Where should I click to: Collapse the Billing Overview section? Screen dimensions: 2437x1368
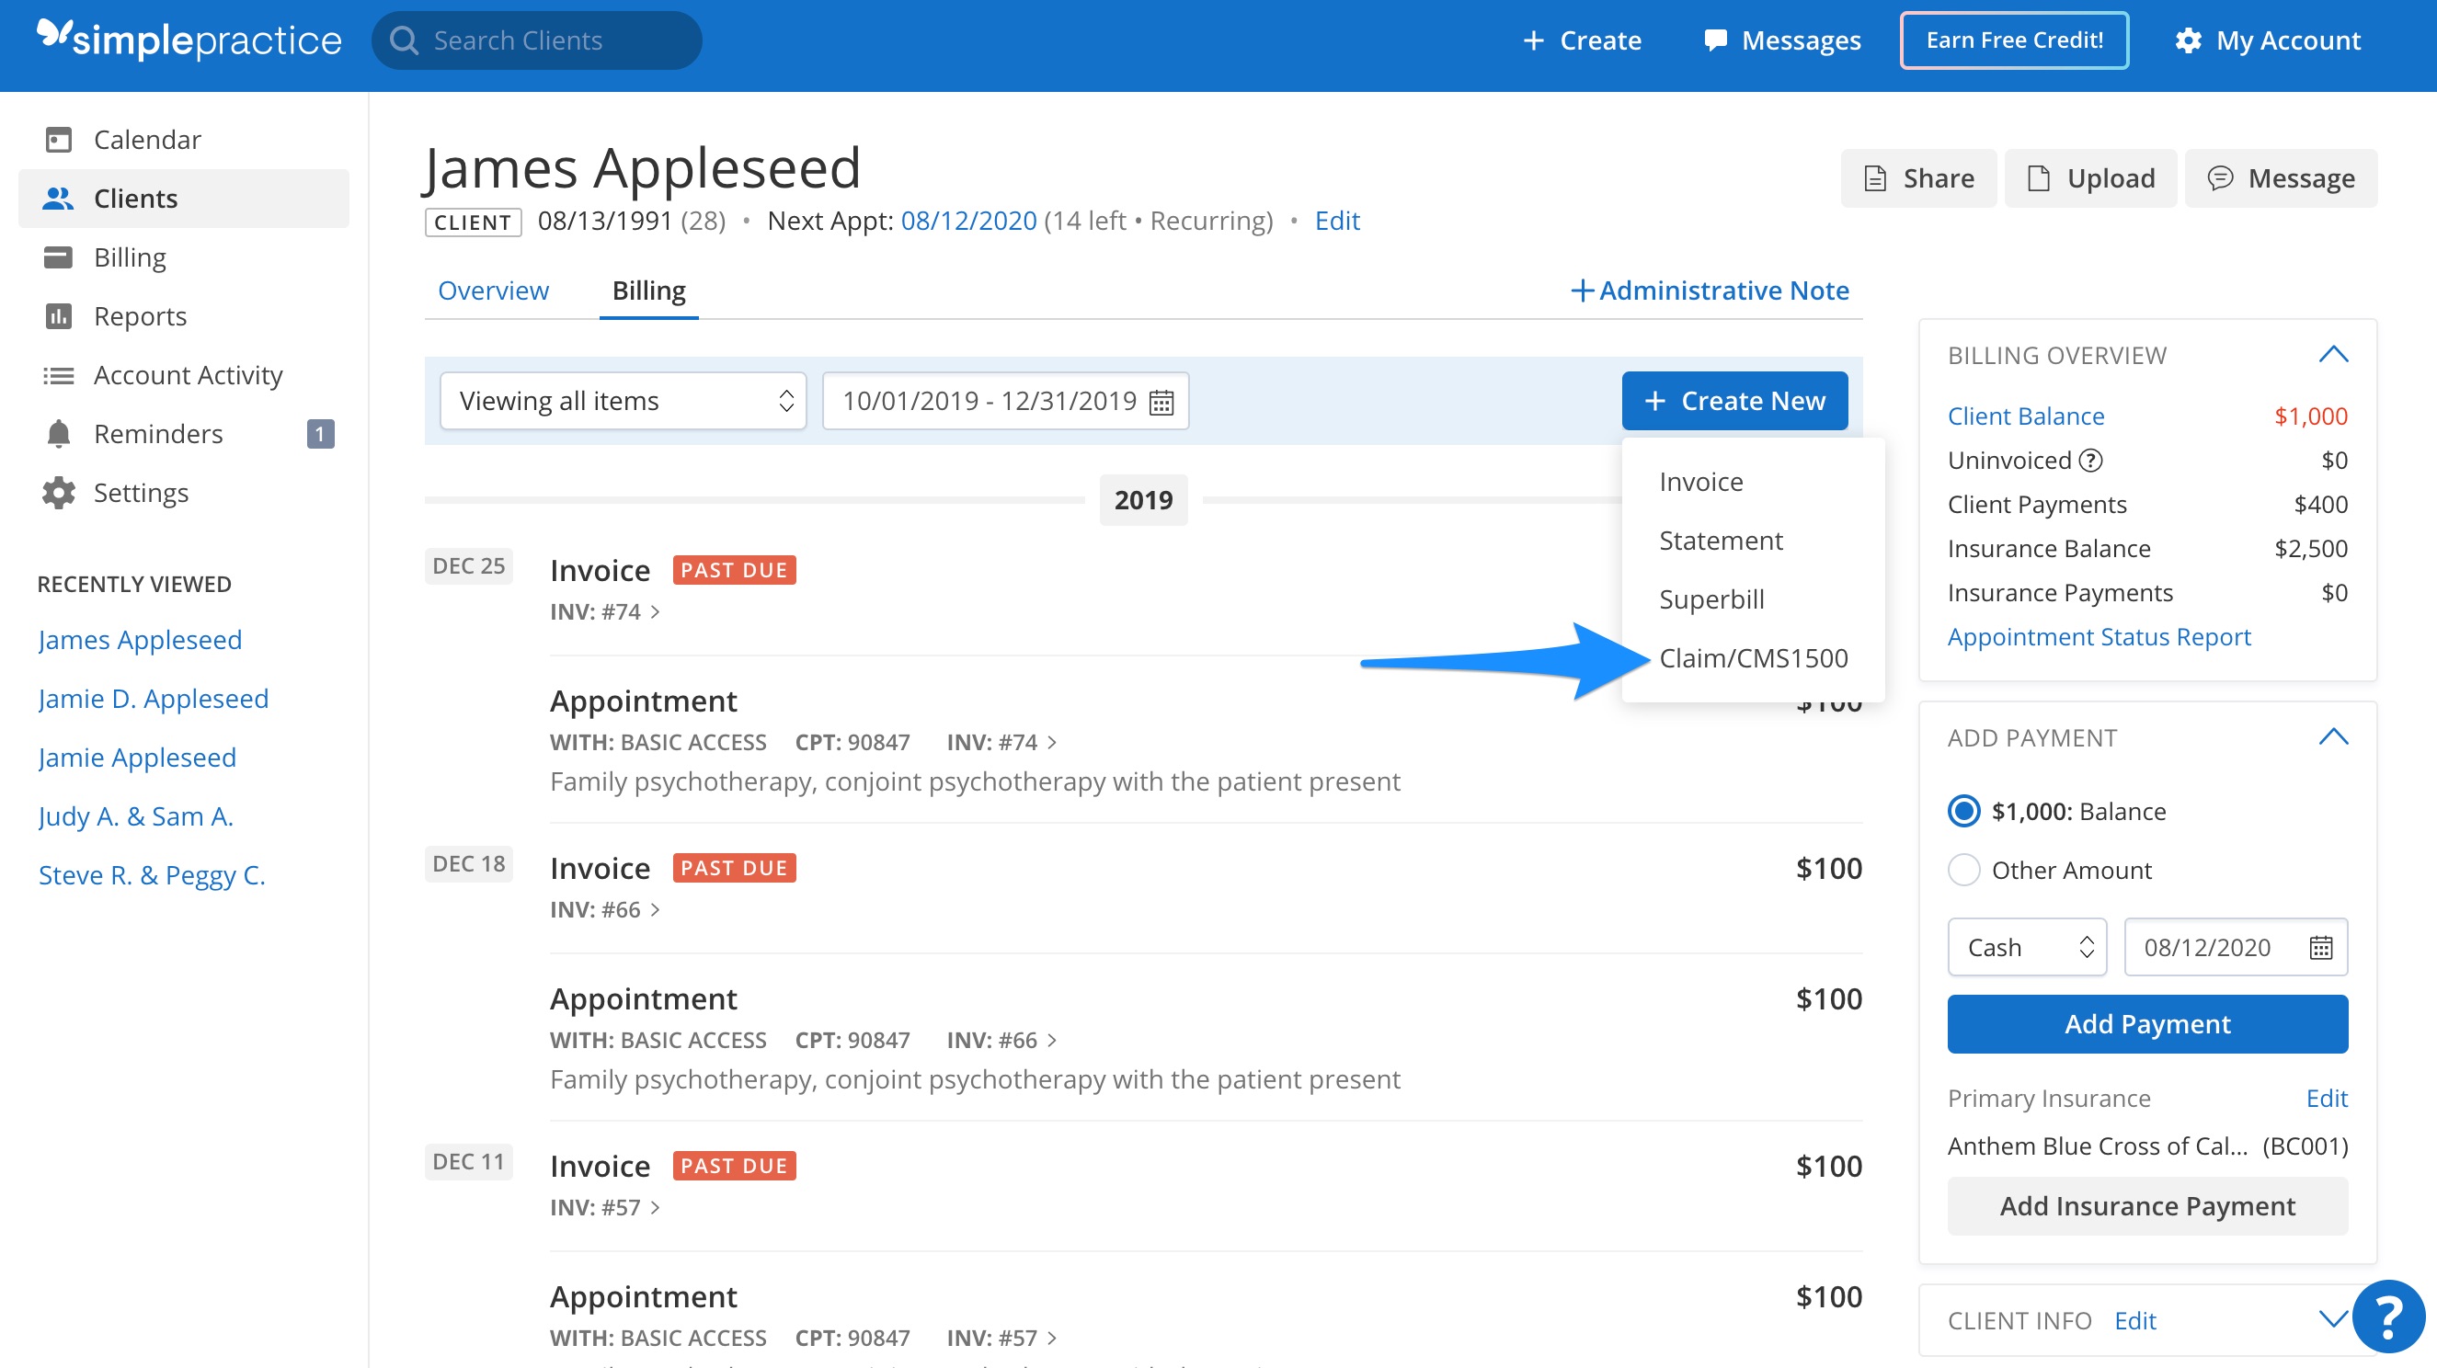[2334, 355]
